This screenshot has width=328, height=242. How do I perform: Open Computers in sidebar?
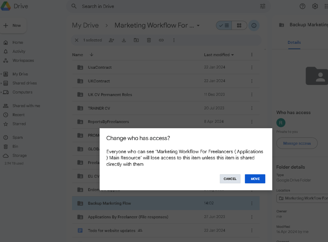[x=22, y=92]
